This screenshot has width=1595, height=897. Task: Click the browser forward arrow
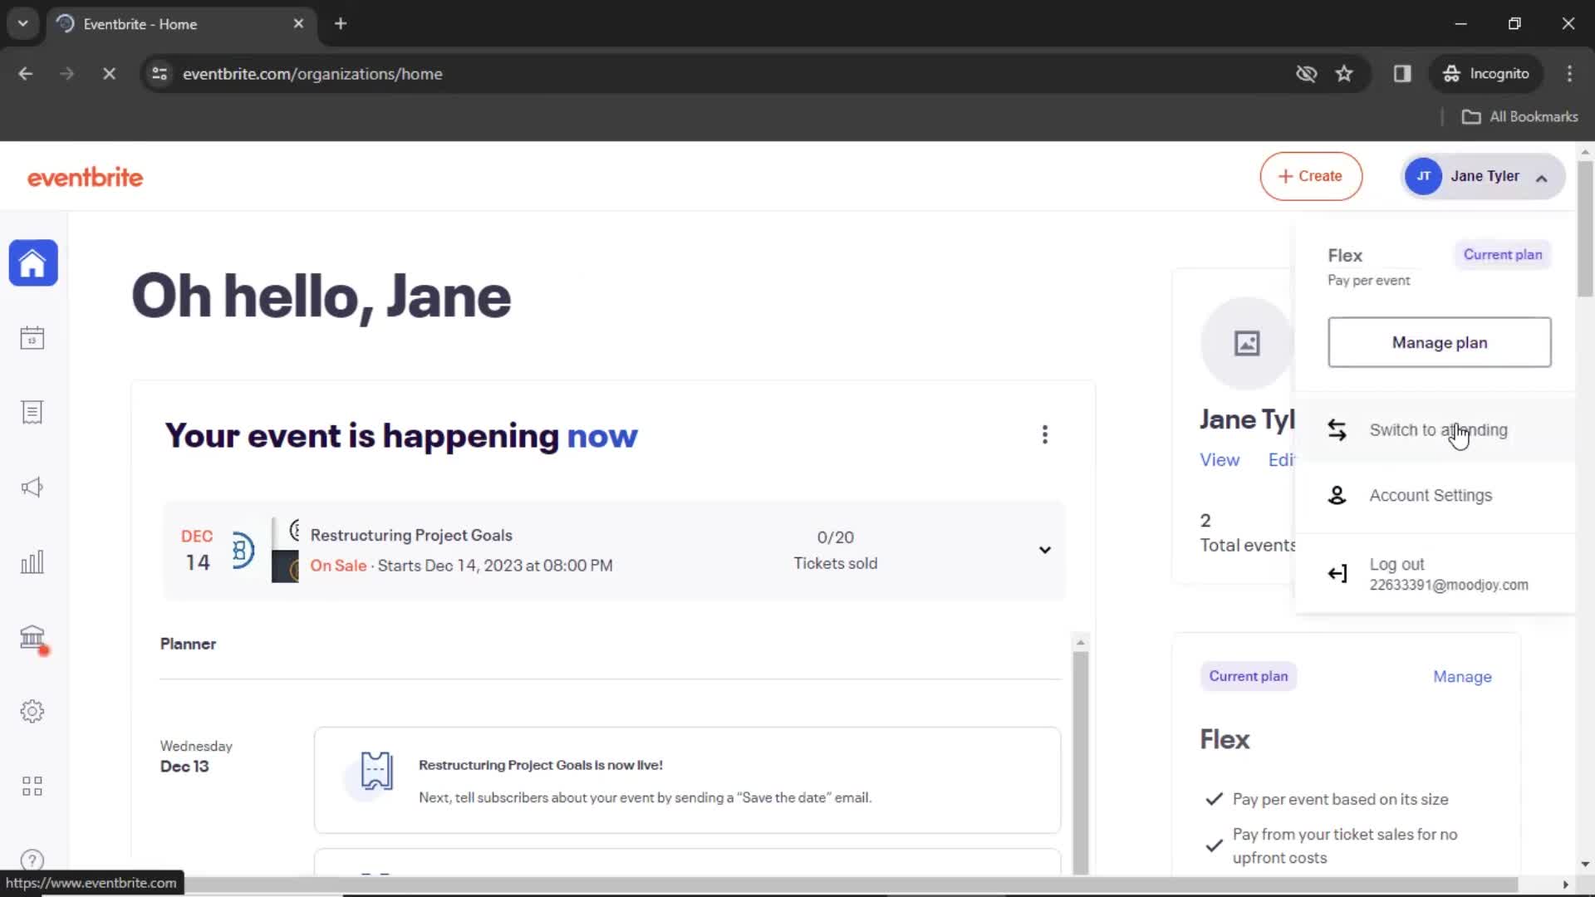point(67,74)
